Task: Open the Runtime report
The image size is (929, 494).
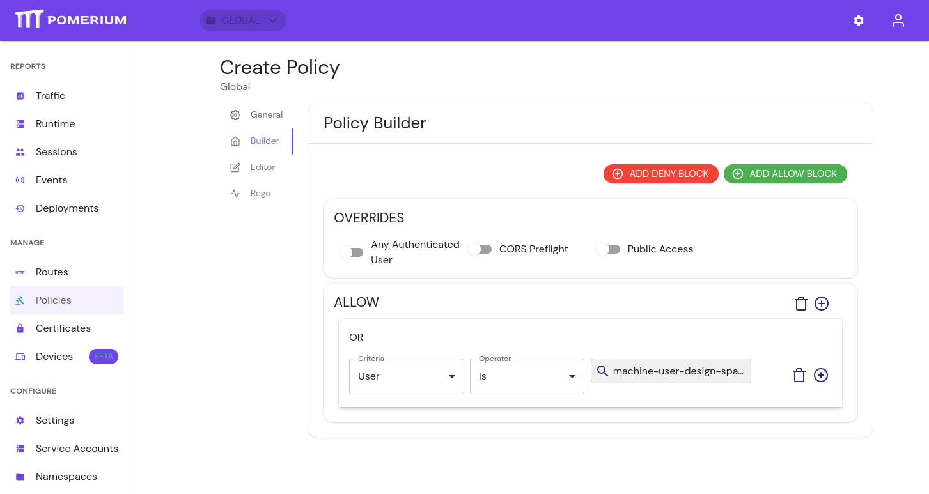Action: coord(55,123)
